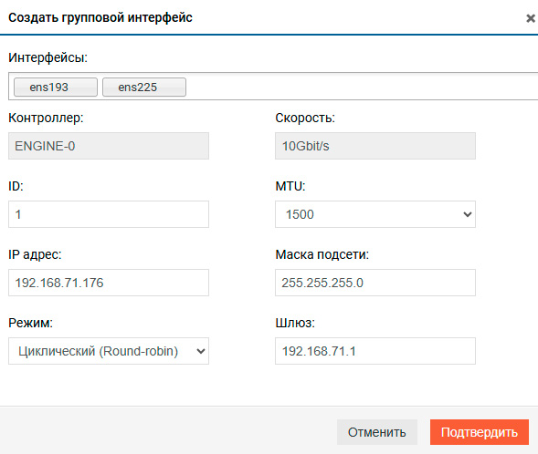
Task: Select the ens225 interface chip
Action: click(x=144, y=87)
